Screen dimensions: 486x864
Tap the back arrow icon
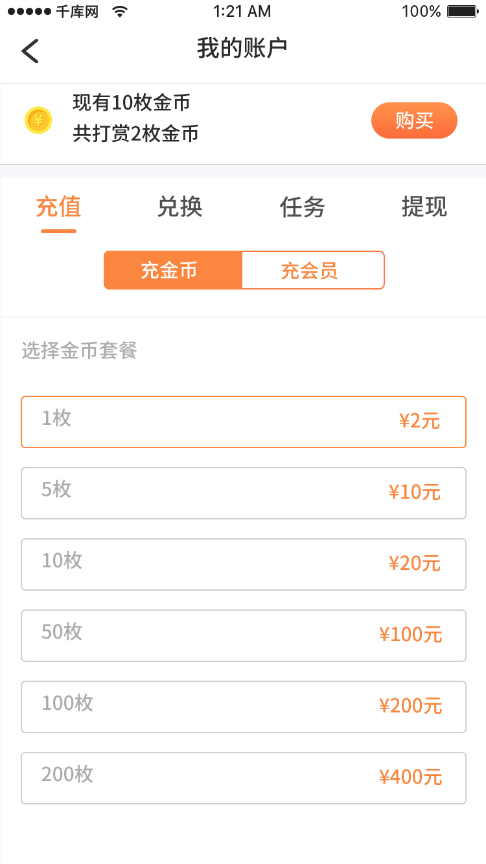(x=30, y=51)
